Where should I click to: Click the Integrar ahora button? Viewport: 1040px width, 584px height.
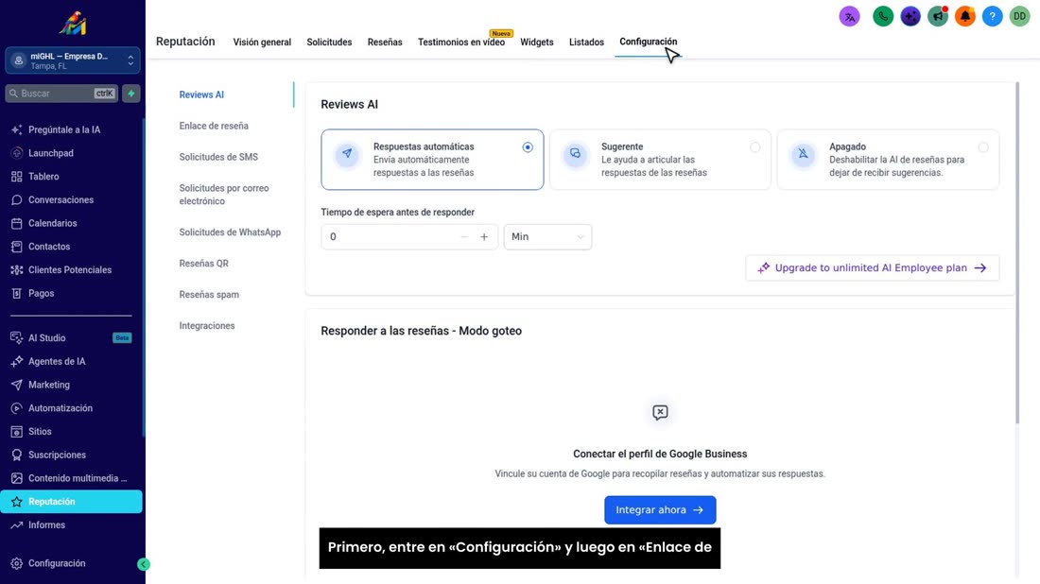tap(660, 509)
